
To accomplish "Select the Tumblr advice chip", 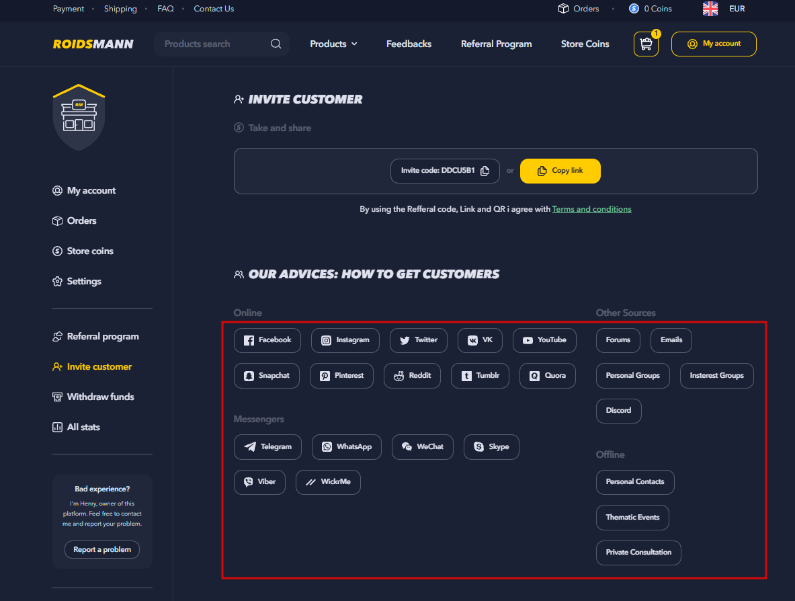I will point(480,376).
